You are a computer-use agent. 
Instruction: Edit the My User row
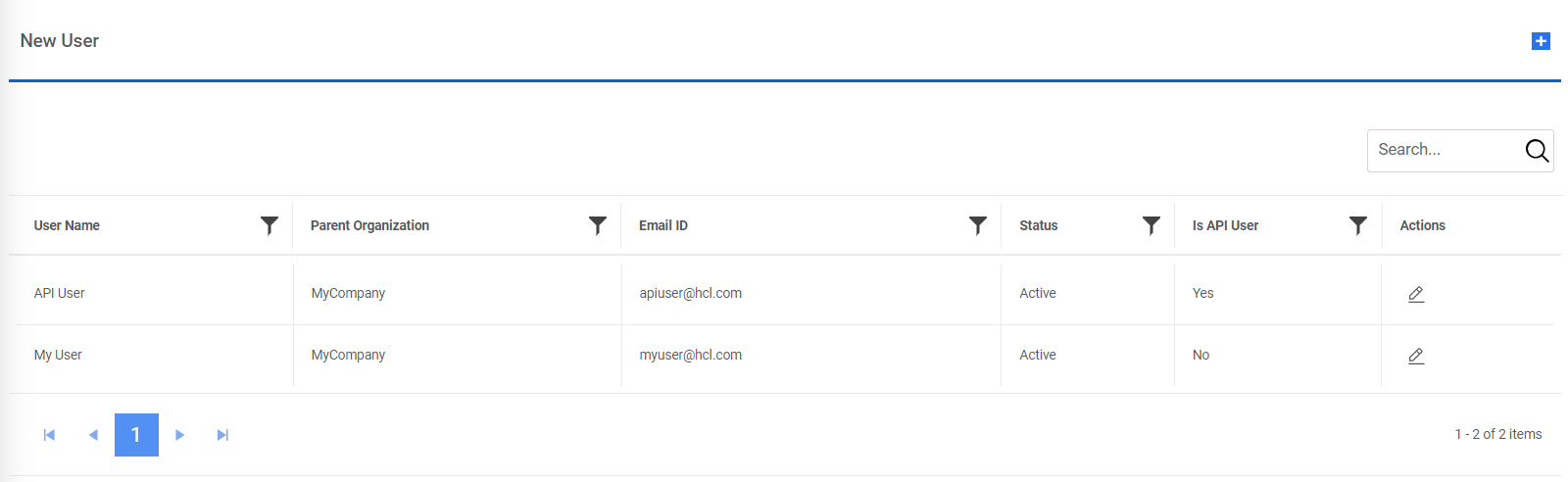(1416, 356)
